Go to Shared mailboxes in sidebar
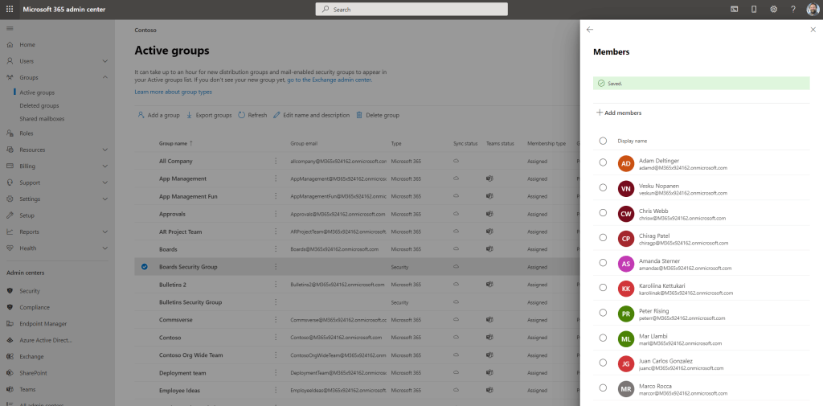This screenshot has width=823, height=406. [x=43, y=118]
